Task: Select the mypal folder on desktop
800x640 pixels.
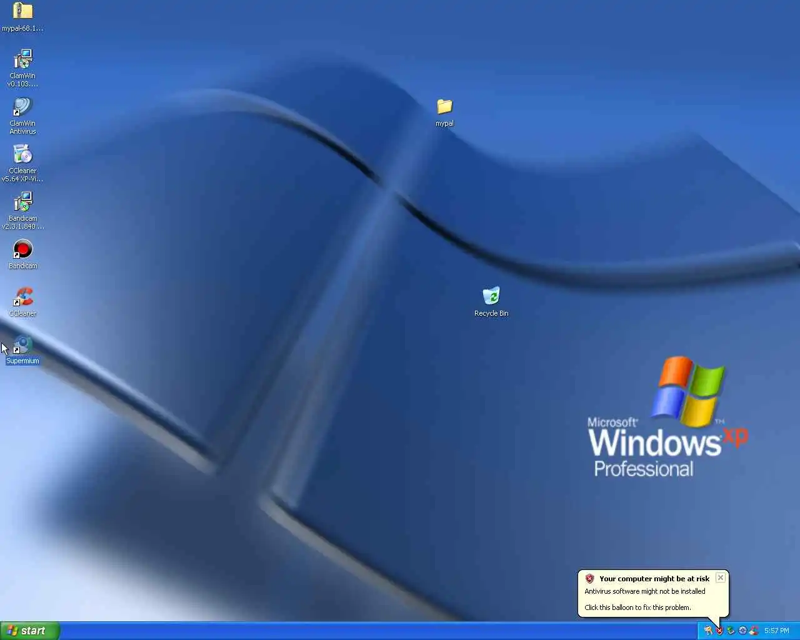Action: coord(444,106)
